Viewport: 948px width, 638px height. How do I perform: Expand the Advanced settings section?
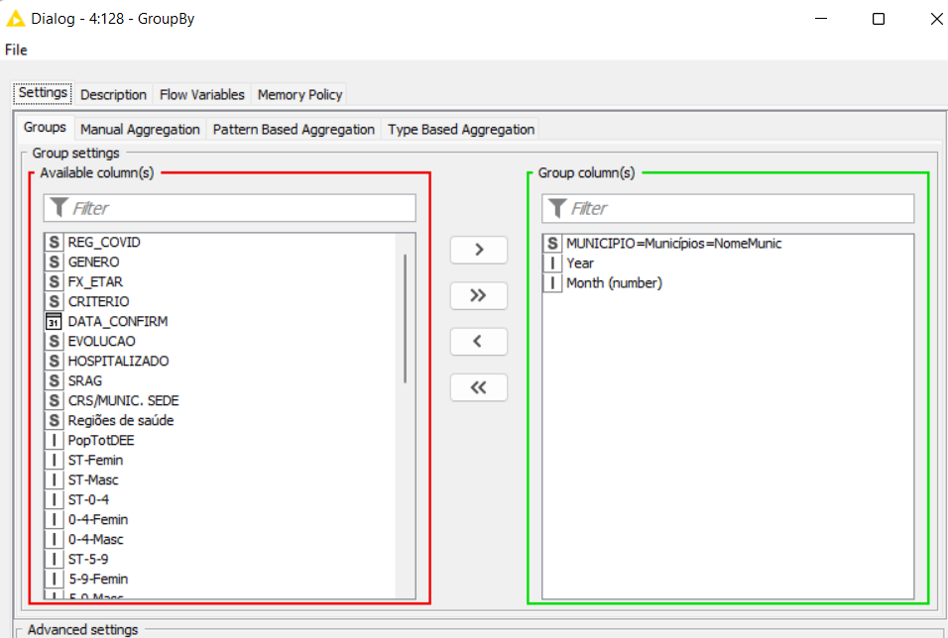pos(80,629)
